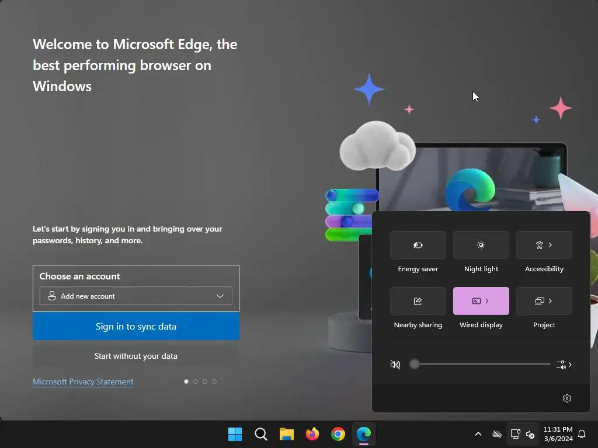This screenshot has height=448, width=598.
Task: Click the Night light label
Action: pos(481,269)
